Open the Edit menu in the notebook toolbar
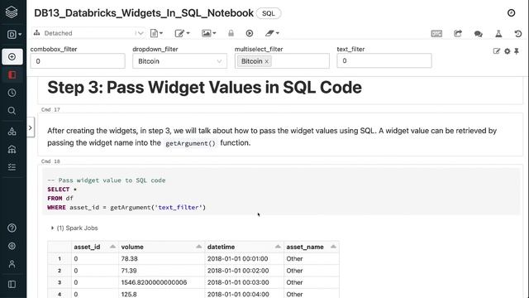This screenshot has width=529, height=298. (x=182, y=33)
